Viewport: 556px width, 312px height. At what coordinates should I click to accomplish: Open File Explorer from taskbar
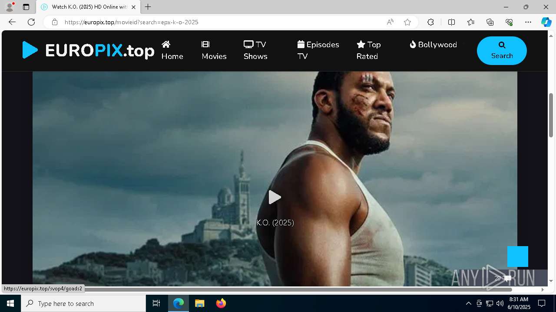(200, 303)
